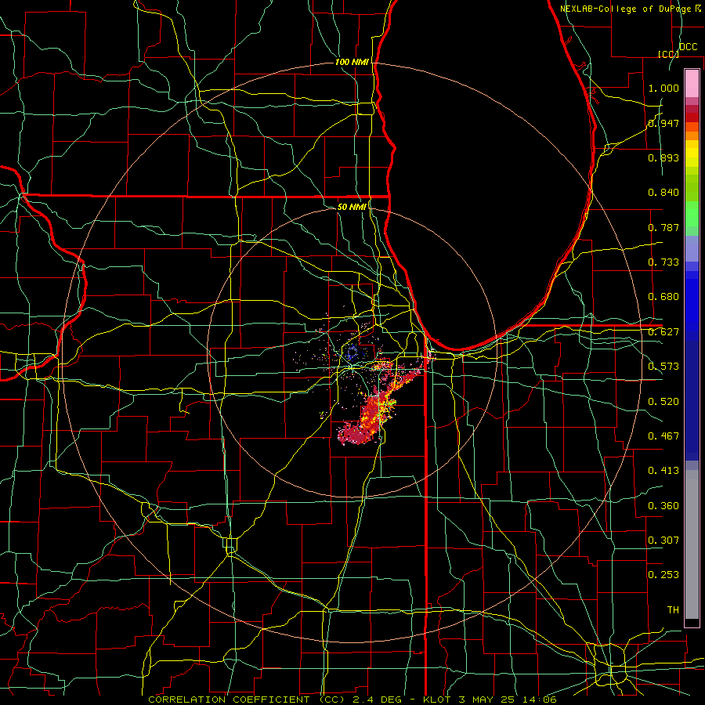Click the 0.253 scale value
This screenshot has height=705, width=705.
tap(663, 575)
